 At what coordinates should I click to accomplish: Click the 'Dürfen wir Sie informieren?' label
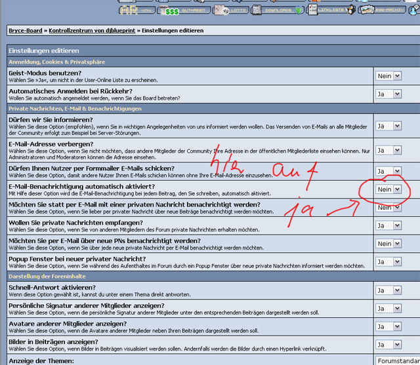51,120
